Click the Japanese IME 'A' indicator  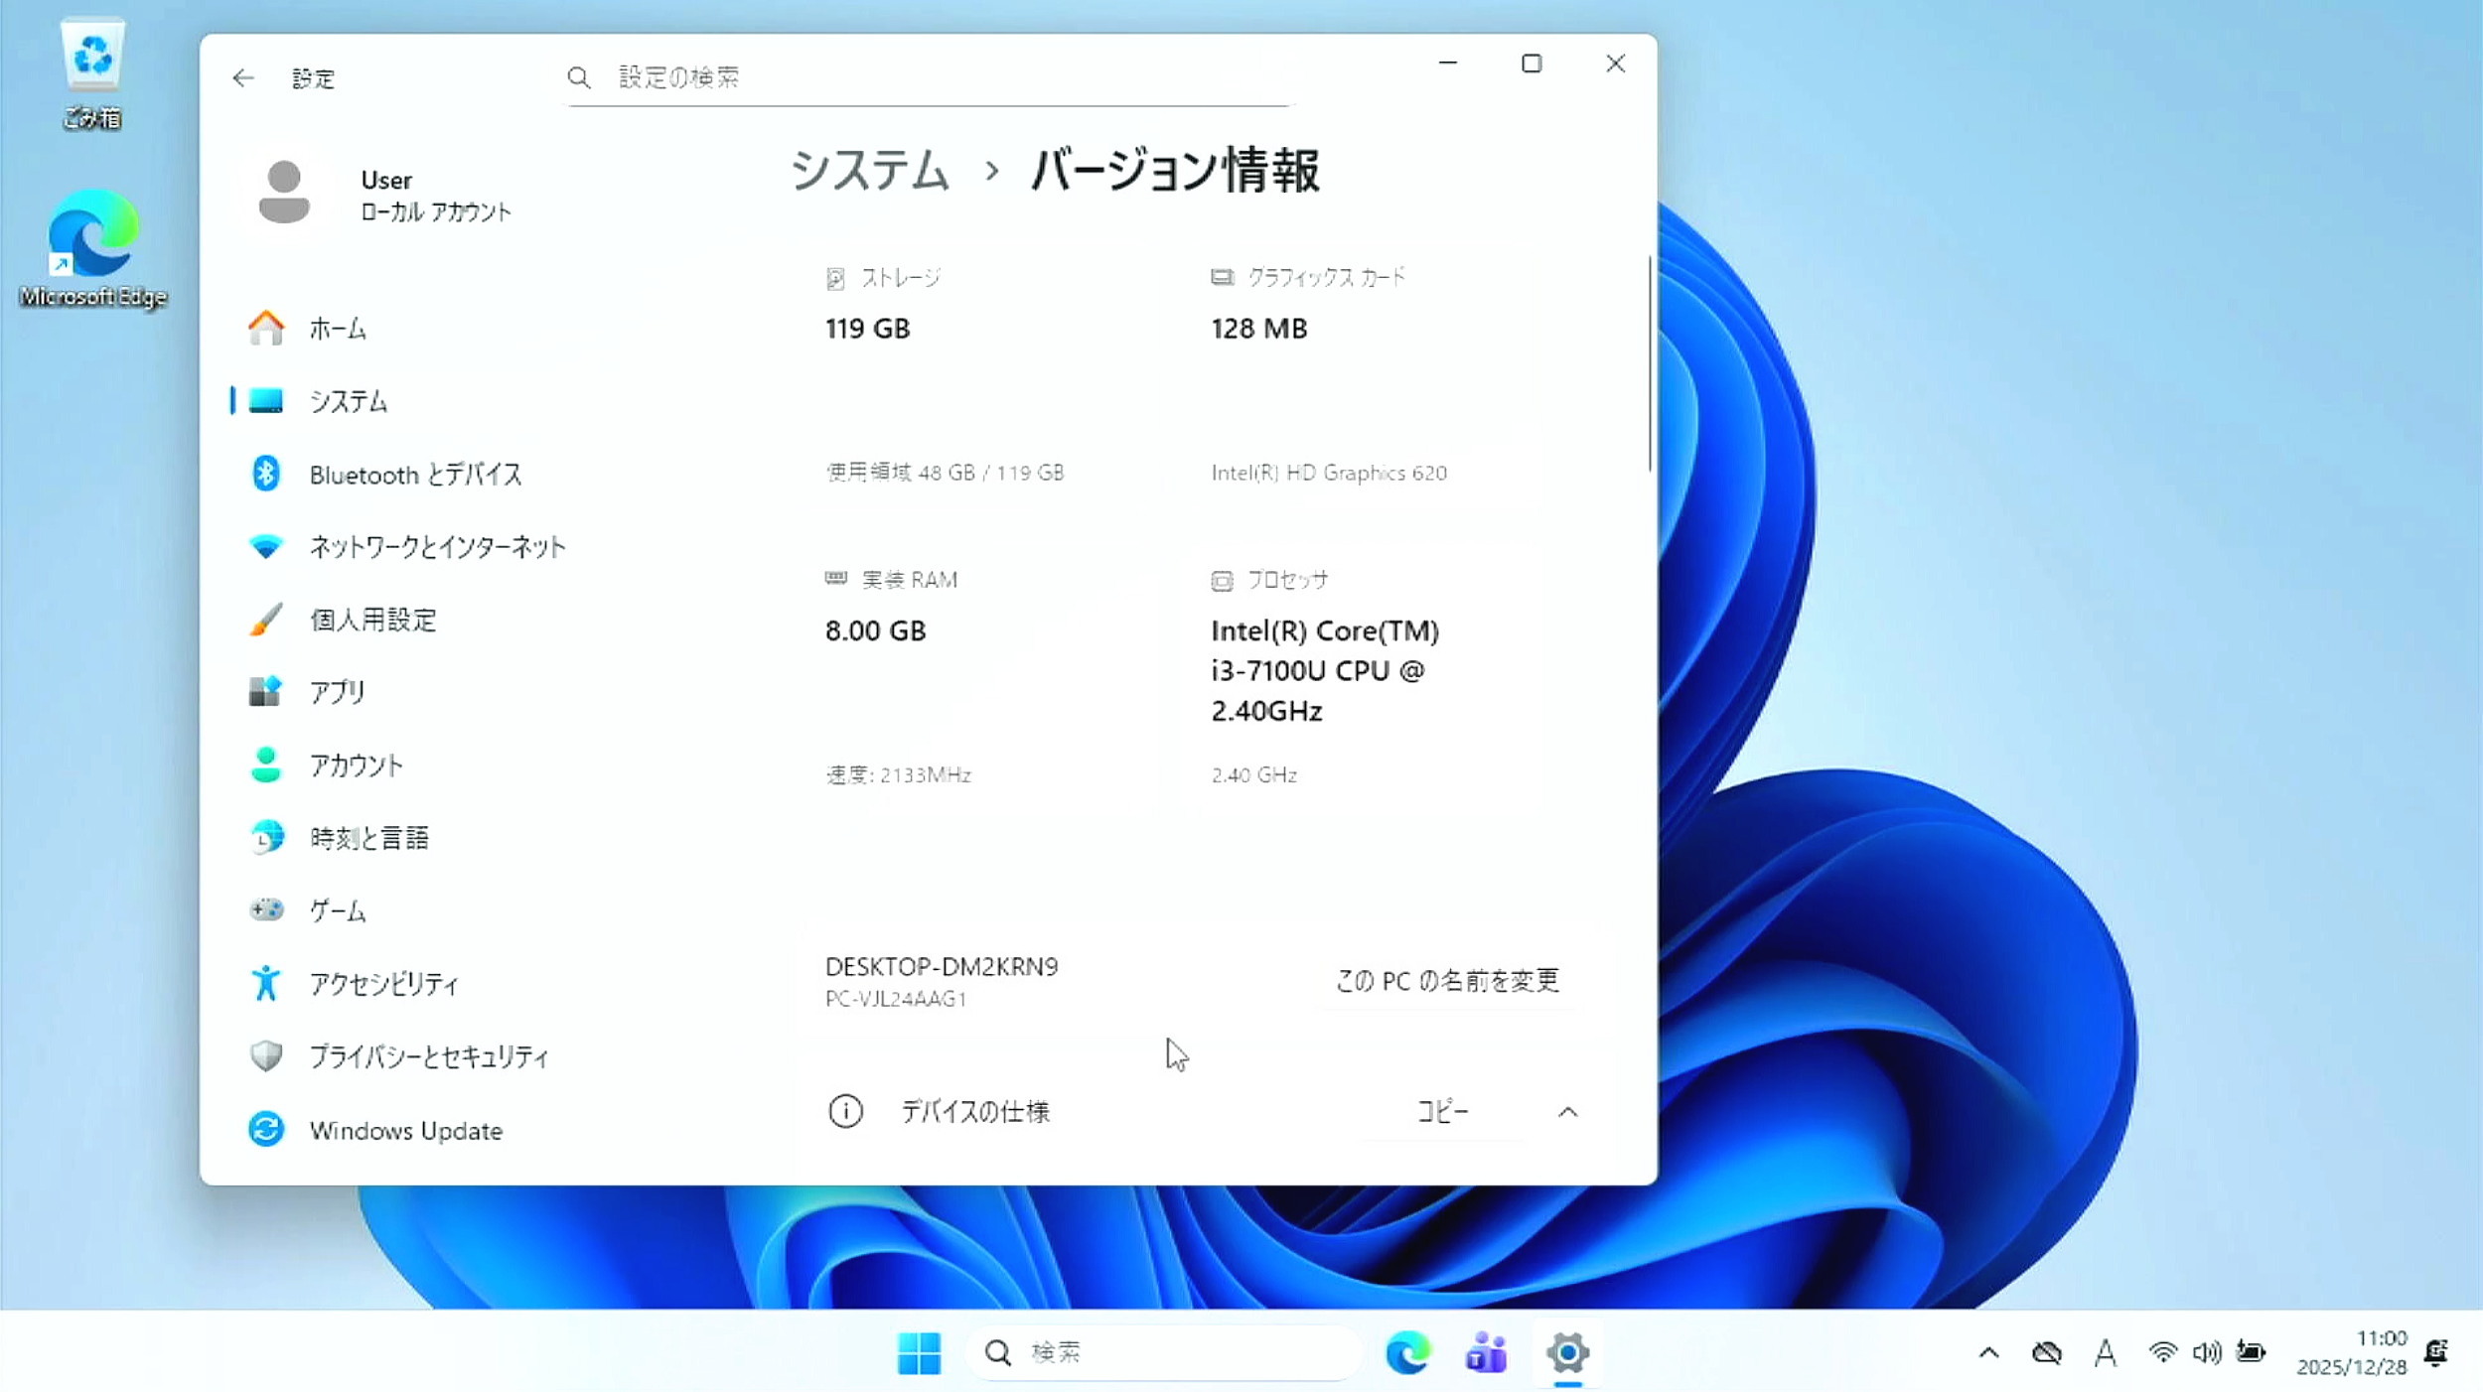click(2107, 1352)
